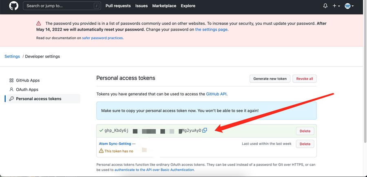Viewport: 367px width, 177px height.
Task: Click the GitHub logo icon
Action: 13,6
